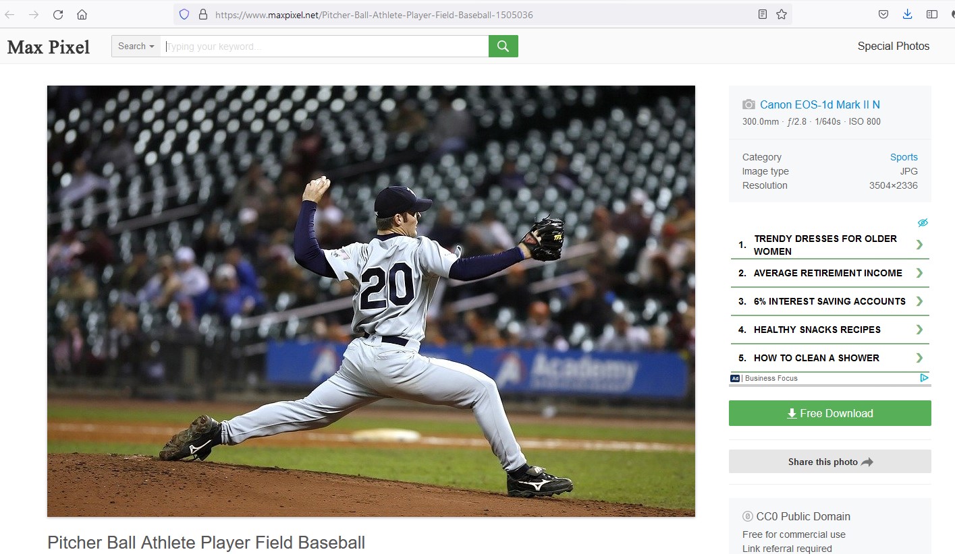955x554 pixels.
Task: Go to the Max Pixel home logo
Action: [x=49, y=47]
